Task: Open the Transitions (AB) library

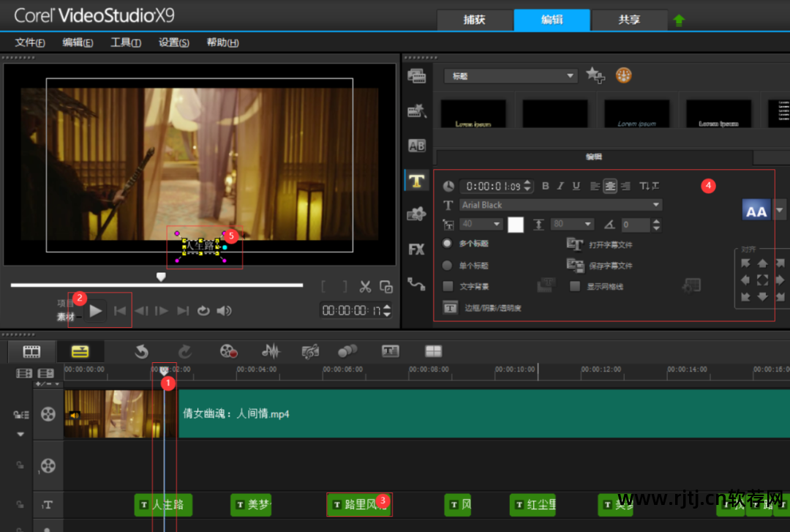Action: pyautogui.click(x=417, y=146)
